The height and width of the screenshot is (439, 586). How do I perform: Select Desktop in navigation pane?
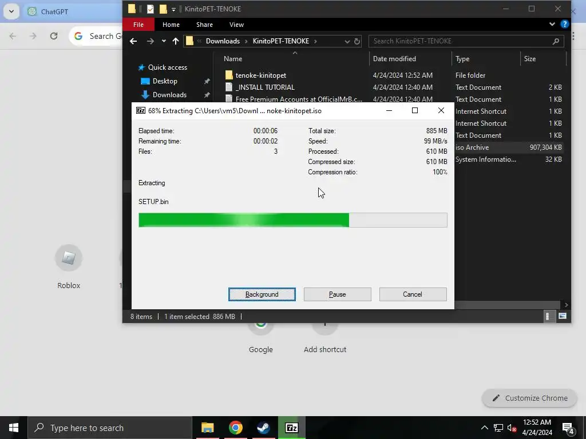tap(165, 81)
